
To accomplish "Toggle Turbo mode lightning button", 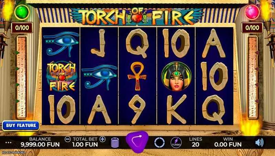I will (x=176, y=143).
